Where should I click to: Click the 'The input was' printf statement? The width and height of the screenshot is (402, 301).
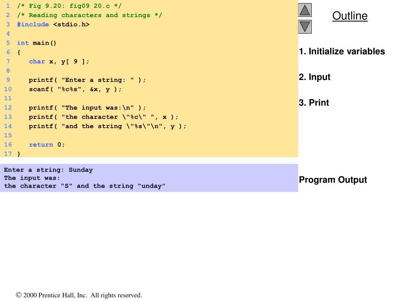pos(87,107)
